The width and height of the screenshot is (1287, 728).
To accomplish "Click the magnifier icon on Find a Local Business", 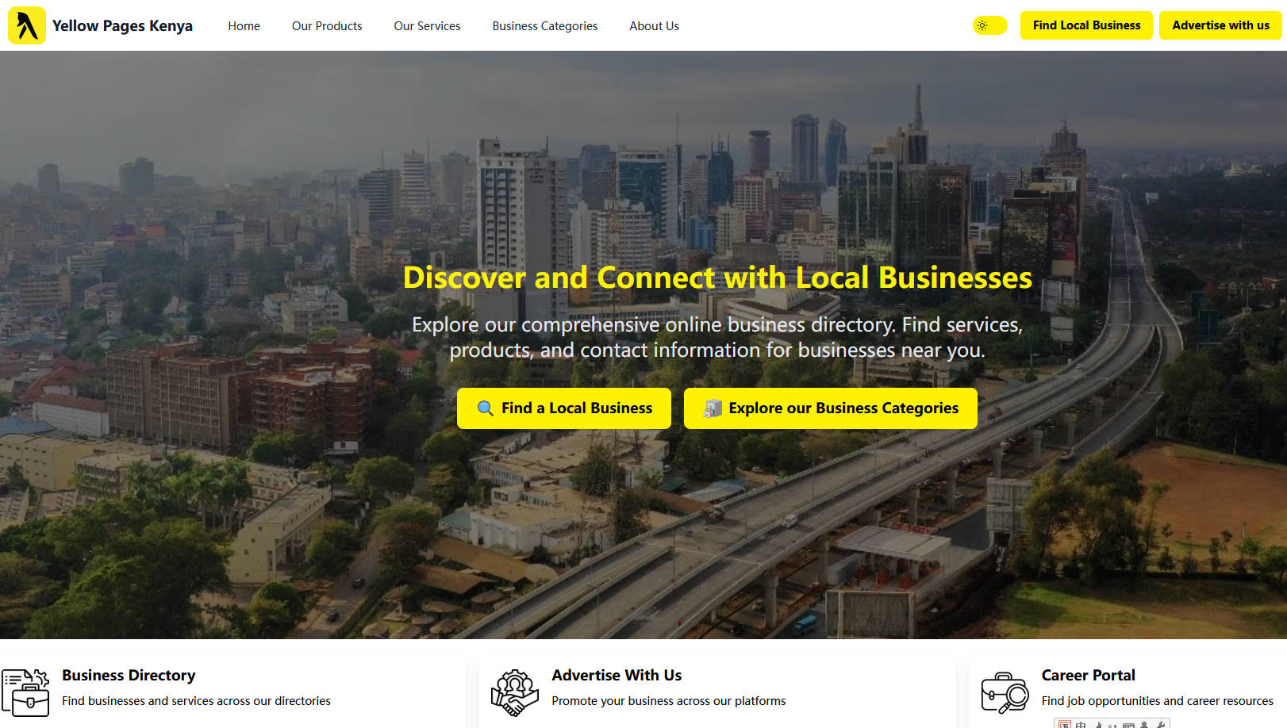I will [x=485, y=408].
